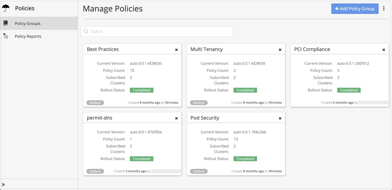Click the Policy Groups sidebar icon
The width and height of the screenshot is (392, 190).
(x=5, y=23)
